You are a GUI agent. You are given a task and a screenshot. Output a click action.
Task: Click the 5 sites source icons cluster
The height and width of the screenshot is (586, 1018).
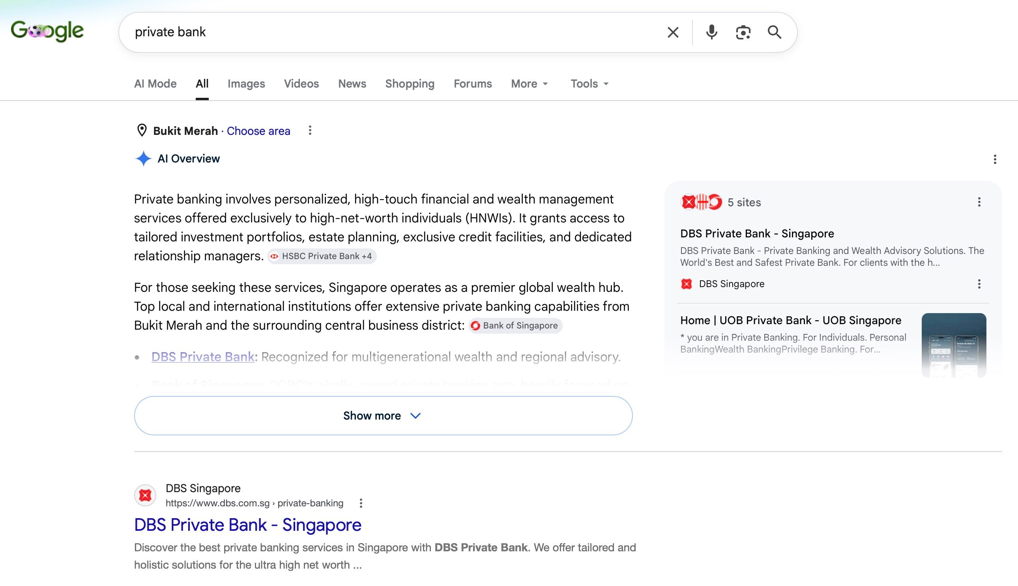[x=701, y=202]
